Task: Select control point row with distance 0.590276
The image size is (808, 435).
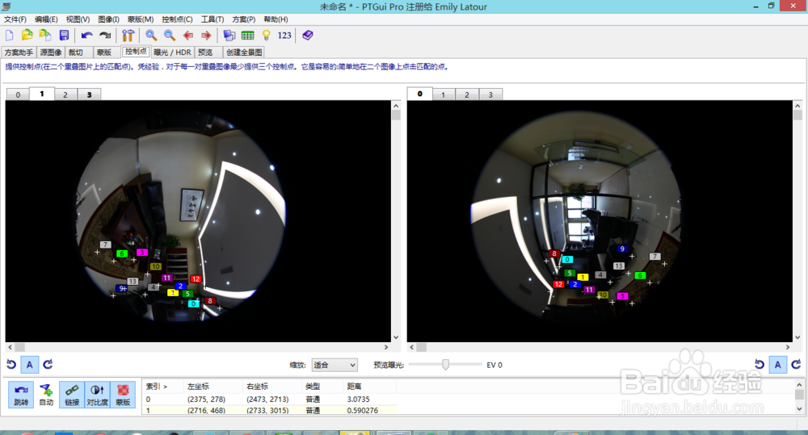Action: 269,410
